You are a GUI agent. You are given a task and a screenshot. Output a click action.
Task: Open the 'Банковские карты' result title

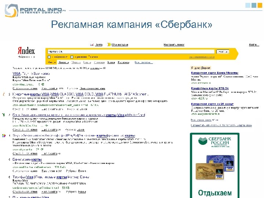tap(27, 159)
